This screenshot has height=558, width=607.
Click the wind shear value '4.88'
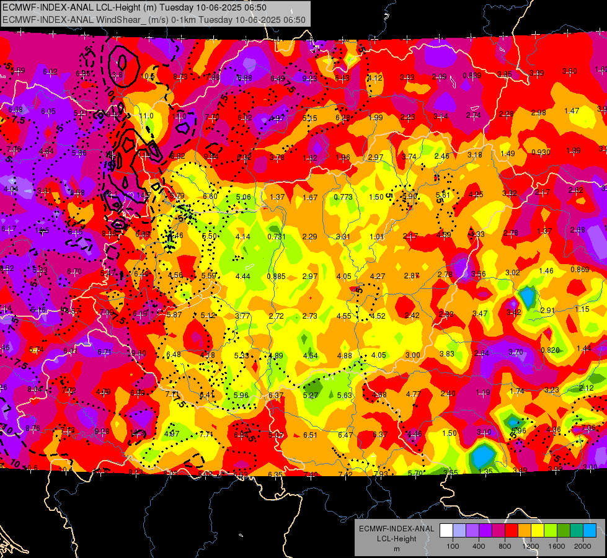[x=345, y=356]
